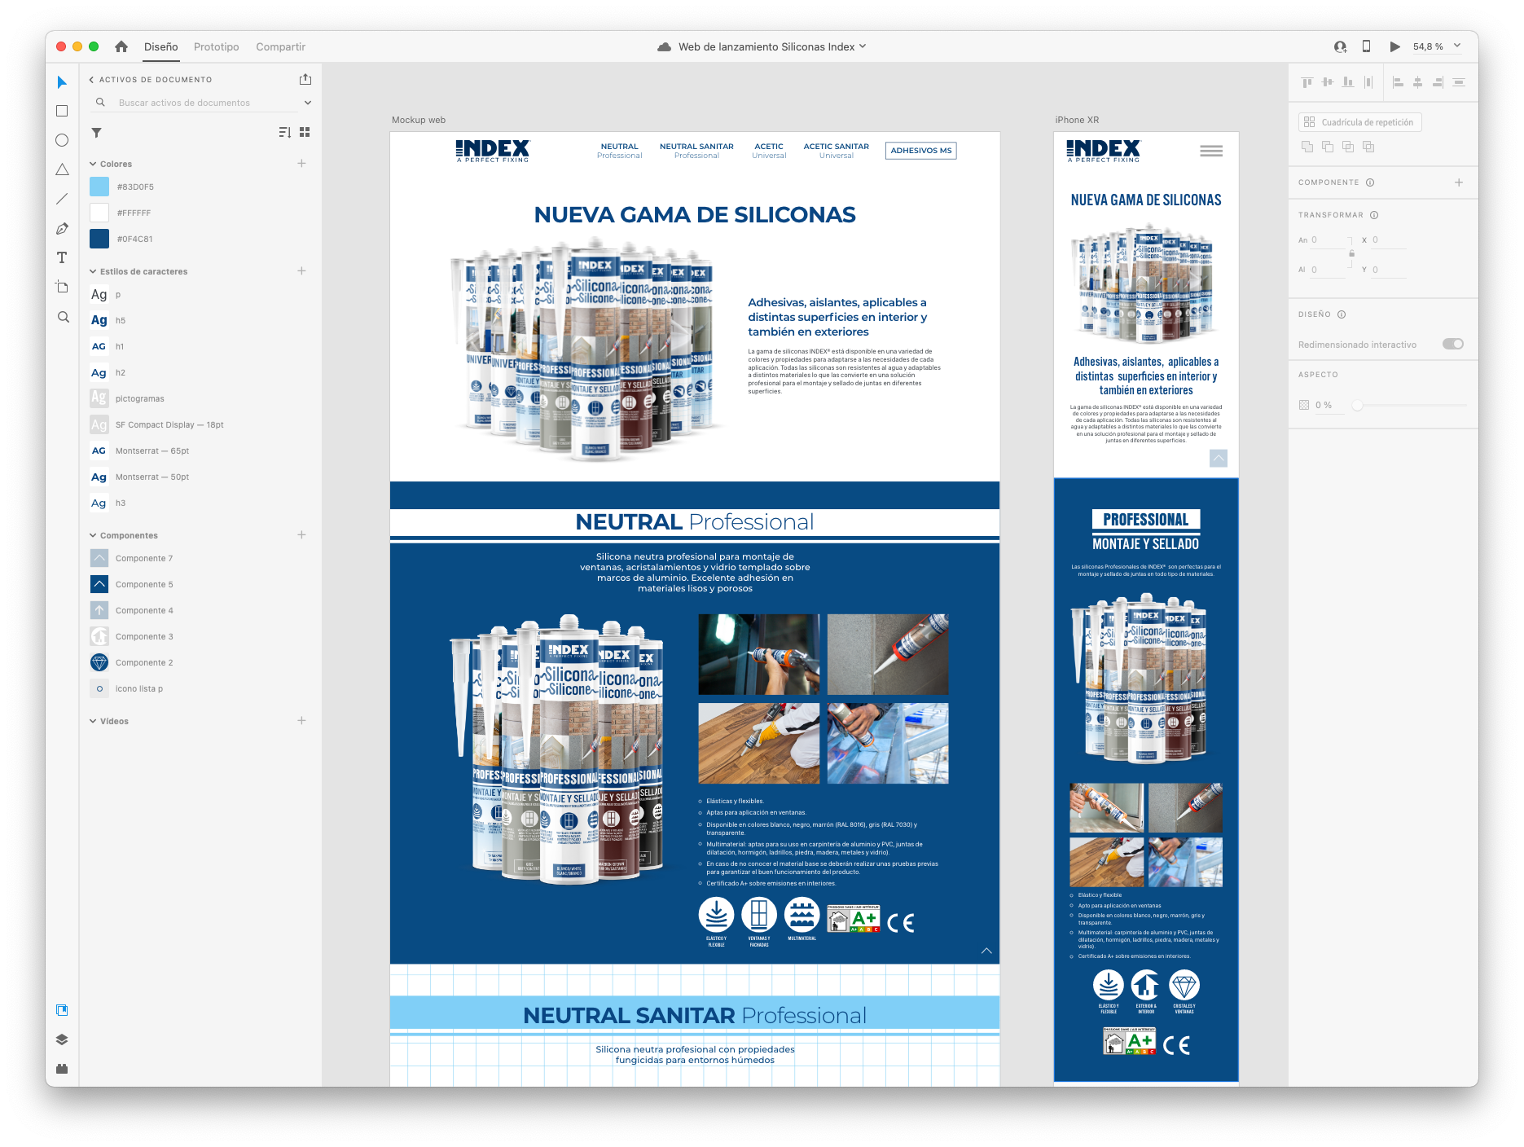This screenshot has width=1524, height=1147.
Task: Switch to the Prototipo tab
Action: tap(217, 47)
